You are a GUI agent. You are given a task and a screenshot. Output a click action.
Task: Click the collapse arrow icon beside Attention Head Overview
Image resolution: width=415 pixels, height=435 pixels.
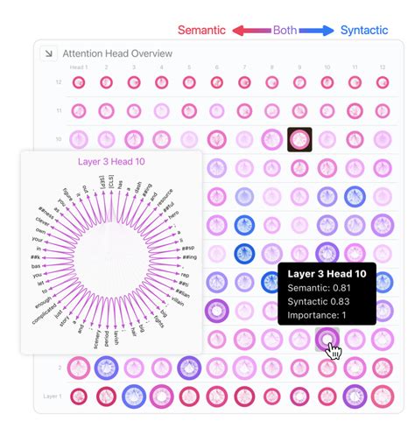tap(48, 53)
